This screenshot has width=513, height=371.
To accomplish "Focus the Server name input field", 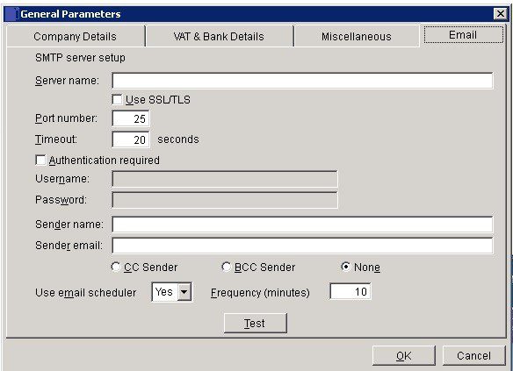I will 302,81.
